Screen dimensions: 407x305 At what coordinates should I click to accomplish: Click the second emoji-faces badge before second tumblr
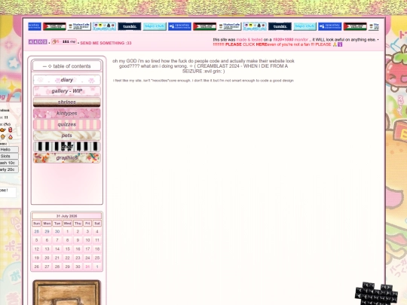(255, 26)
